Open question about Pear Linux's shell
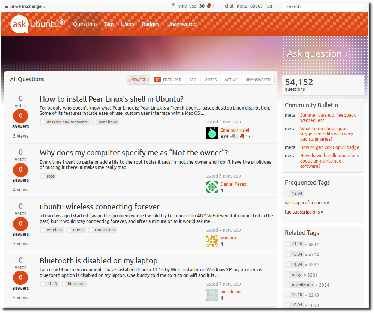The height and width of the screenshot is (313, 374). [x=111, y=99]
